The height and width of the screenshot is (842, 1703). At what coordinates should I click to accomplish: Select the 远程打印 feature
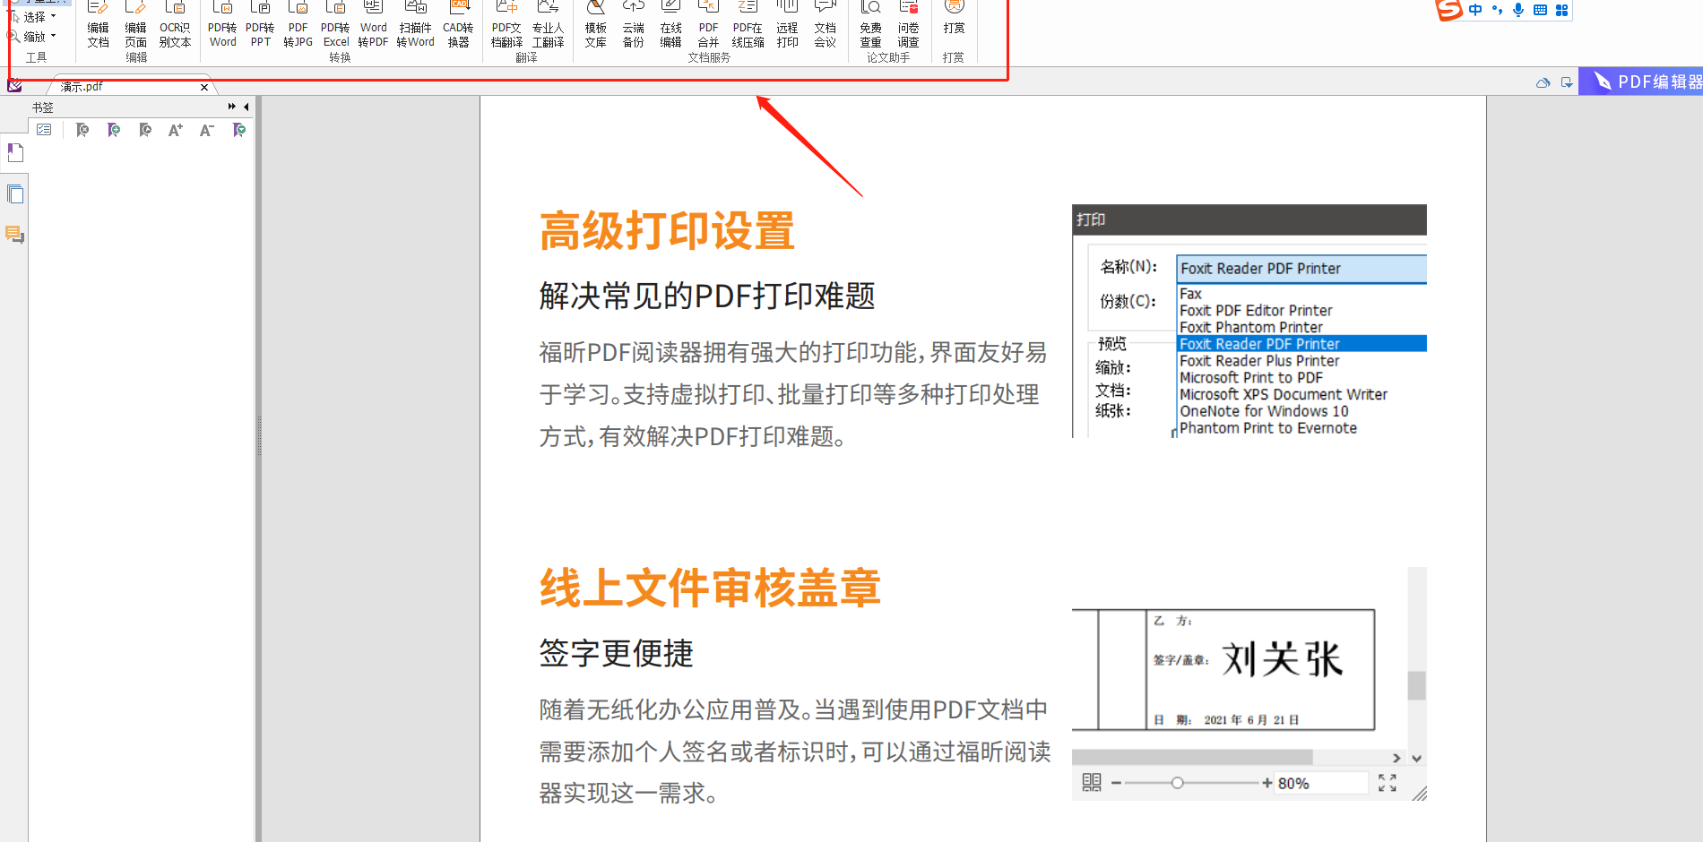point(787,27)
